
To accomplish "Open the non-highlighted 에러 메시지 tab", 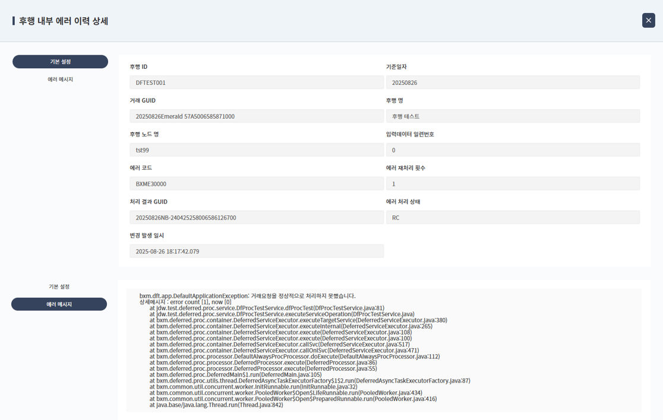I will coord(60,79).
